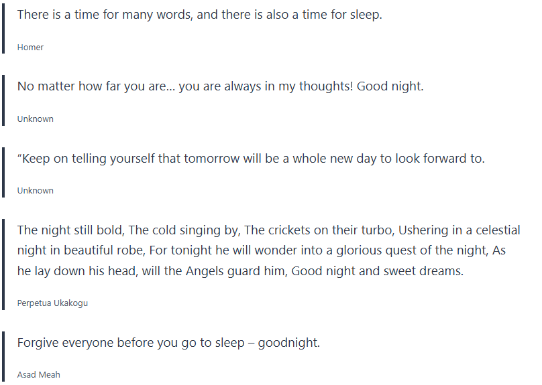The height and width of the screenshot is (385, 542).
Task: Click the left bar beside the 'Forgive everyone' quote
Action: 3,356
